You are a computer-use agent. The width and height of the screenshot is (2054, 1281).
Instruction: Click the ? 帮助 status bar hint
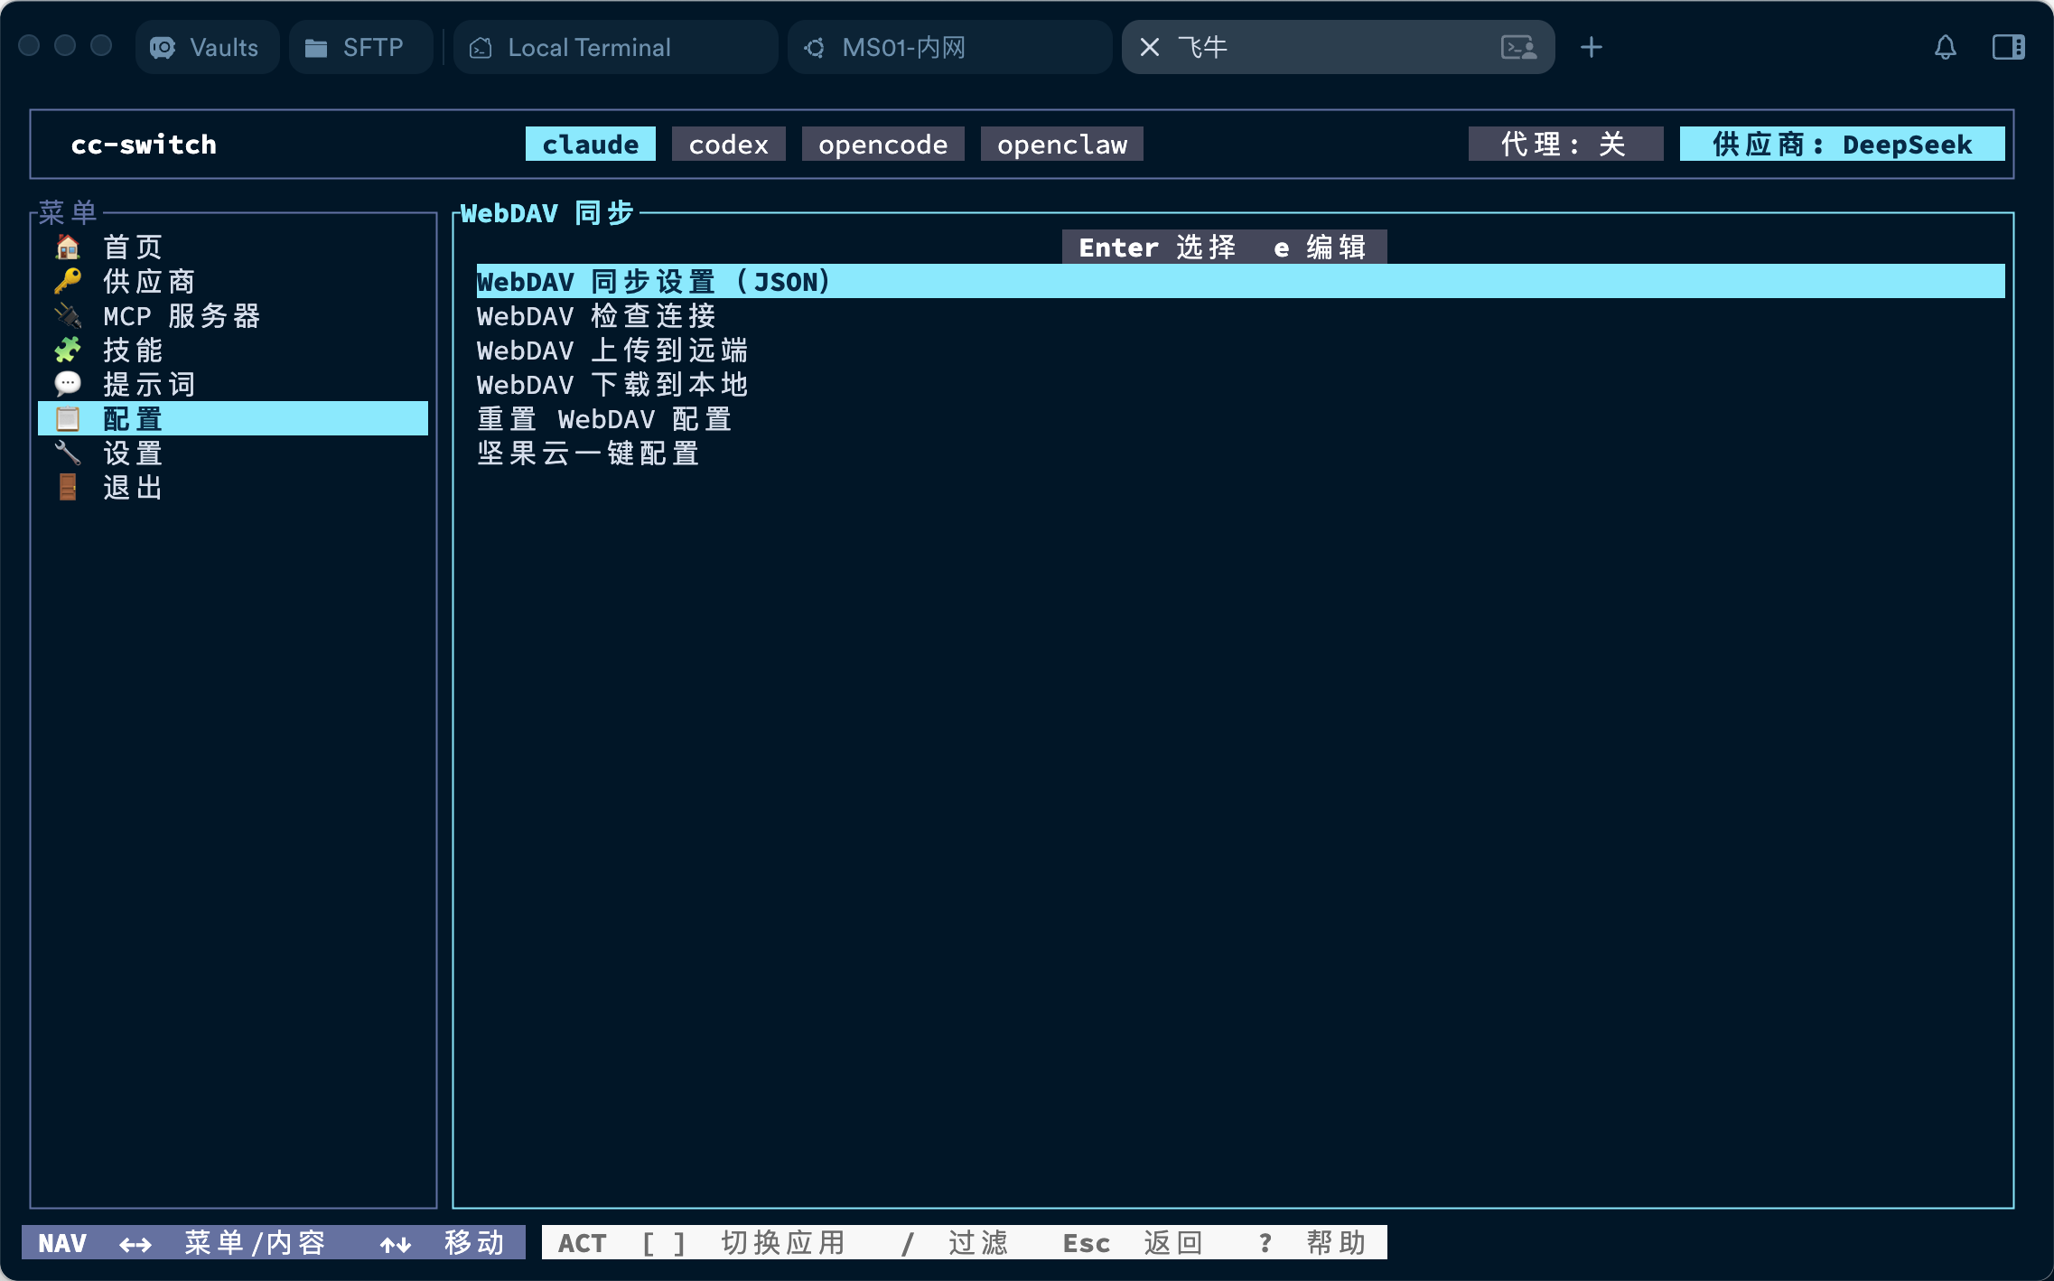tap(1312, 1243)
